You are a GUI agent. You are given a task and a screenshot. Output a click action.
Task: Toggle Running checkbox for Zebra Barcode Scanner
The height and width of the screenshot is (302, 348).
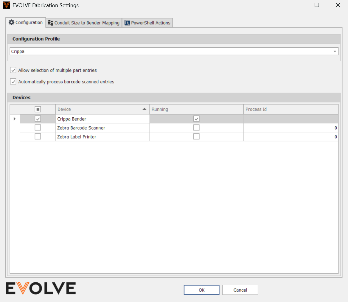(196, 127)
